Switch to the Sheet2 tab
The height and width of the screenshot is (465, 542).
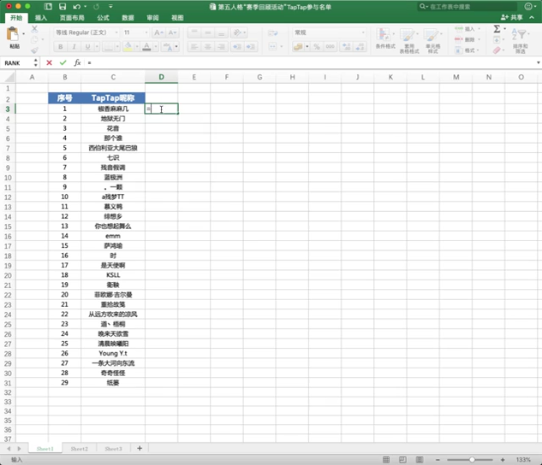click(79, 449)
